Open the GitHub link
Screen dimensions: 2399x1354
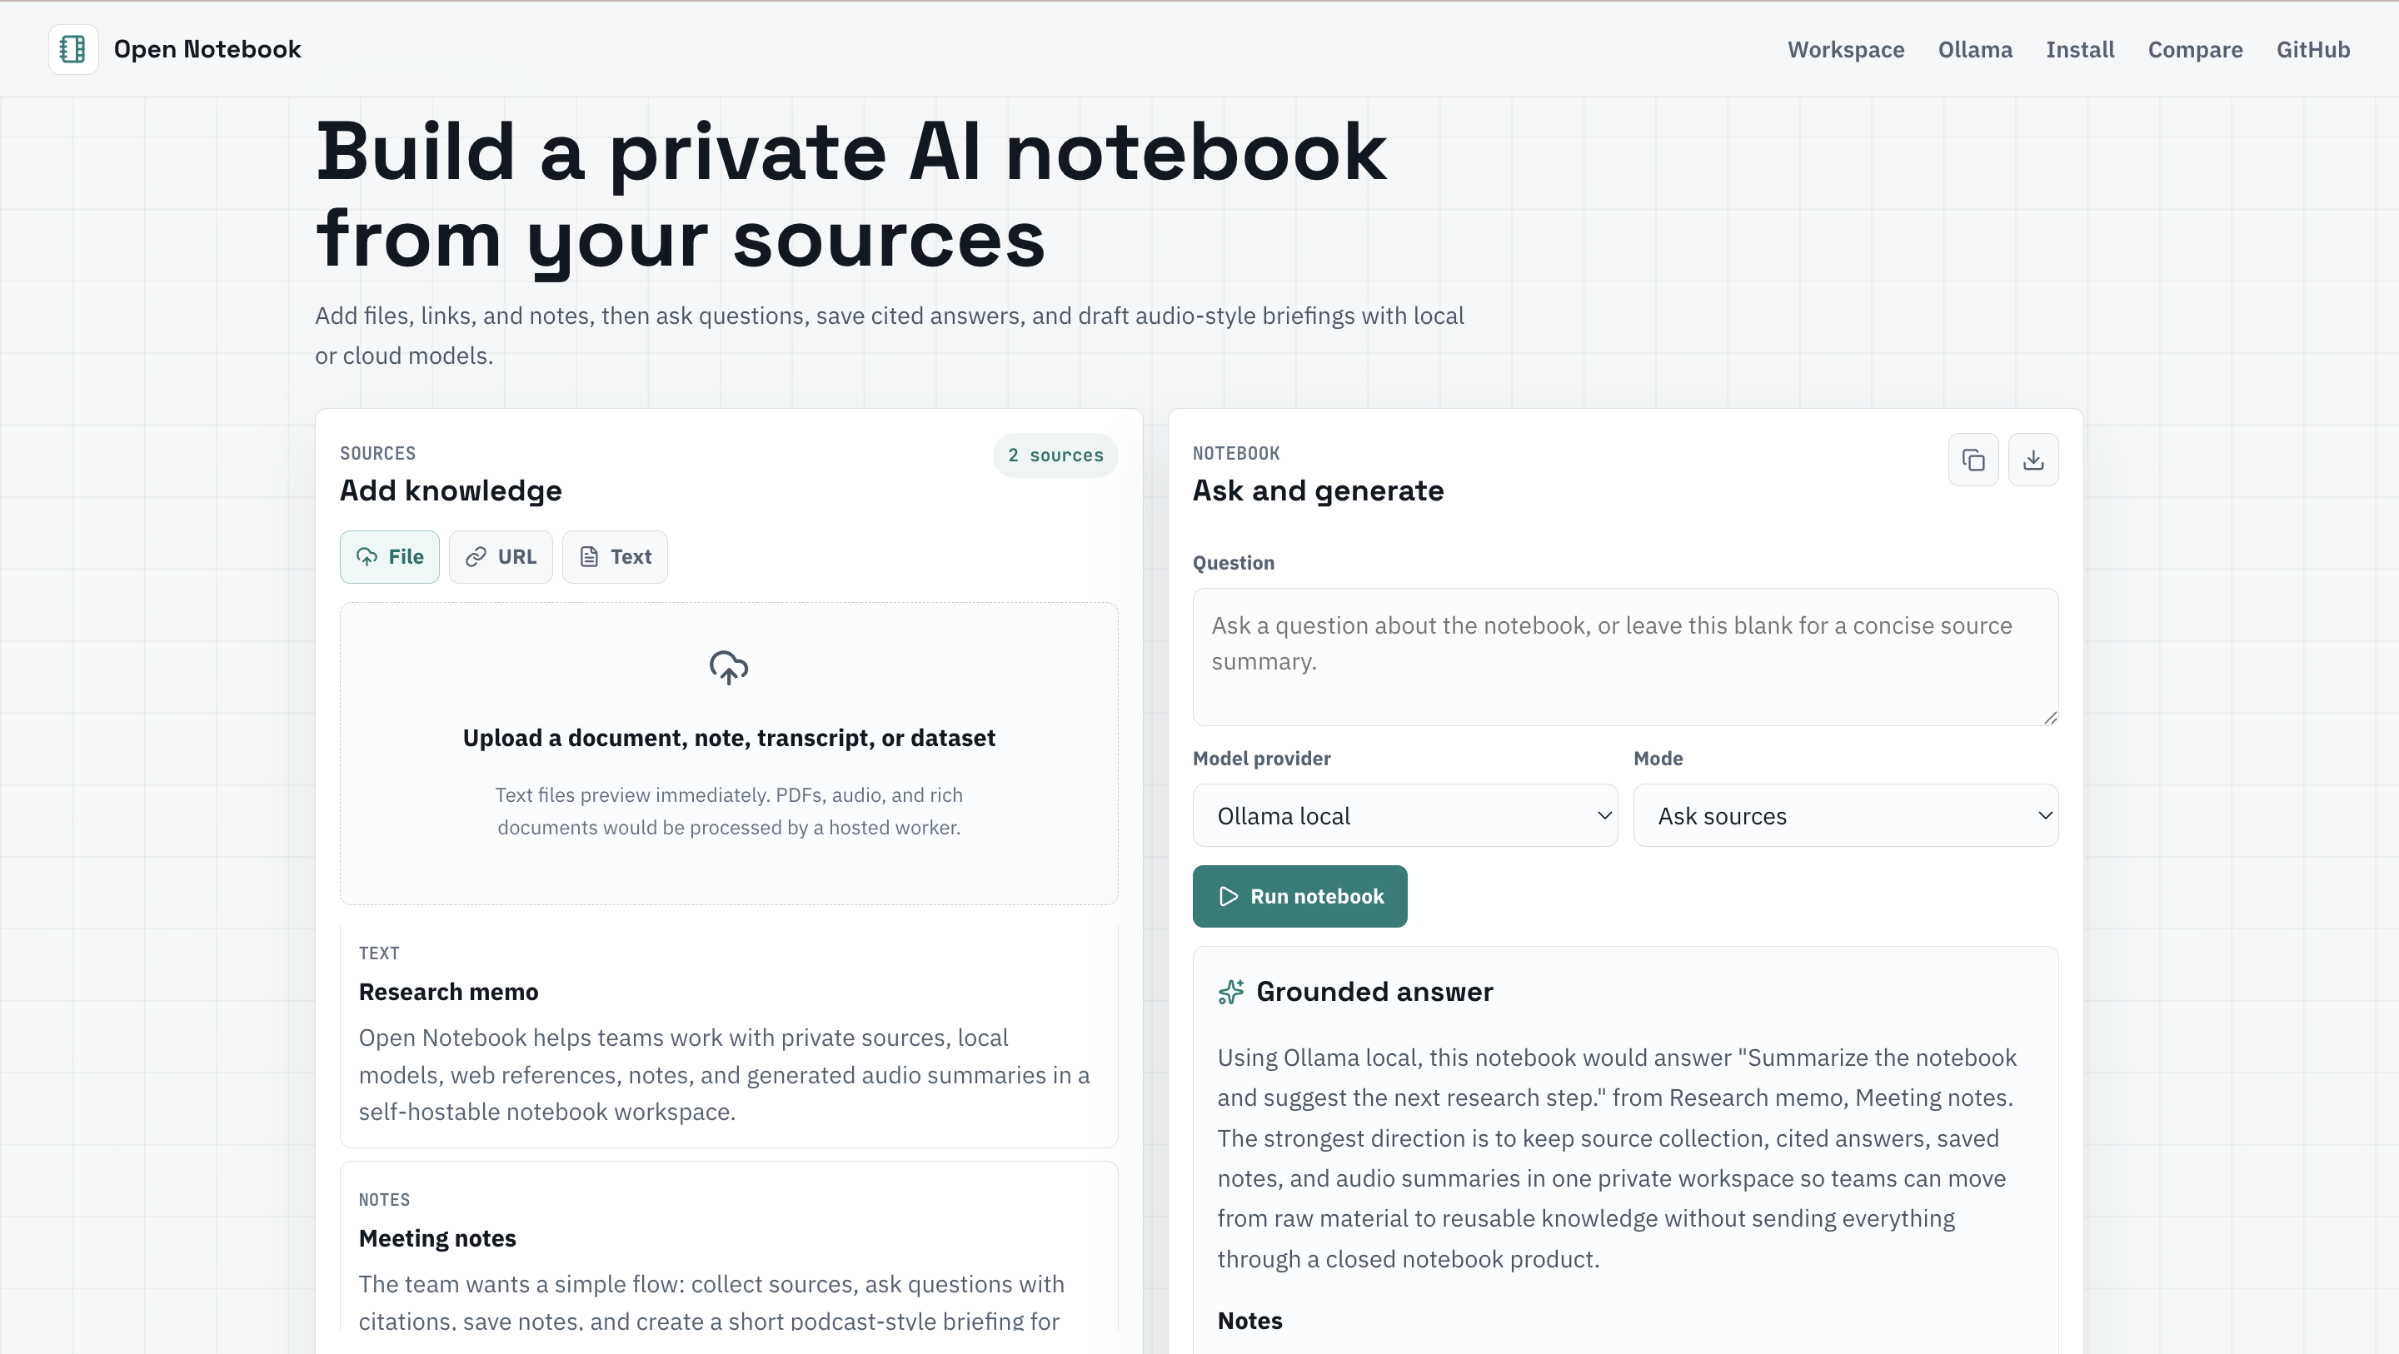pos(2314,49)
